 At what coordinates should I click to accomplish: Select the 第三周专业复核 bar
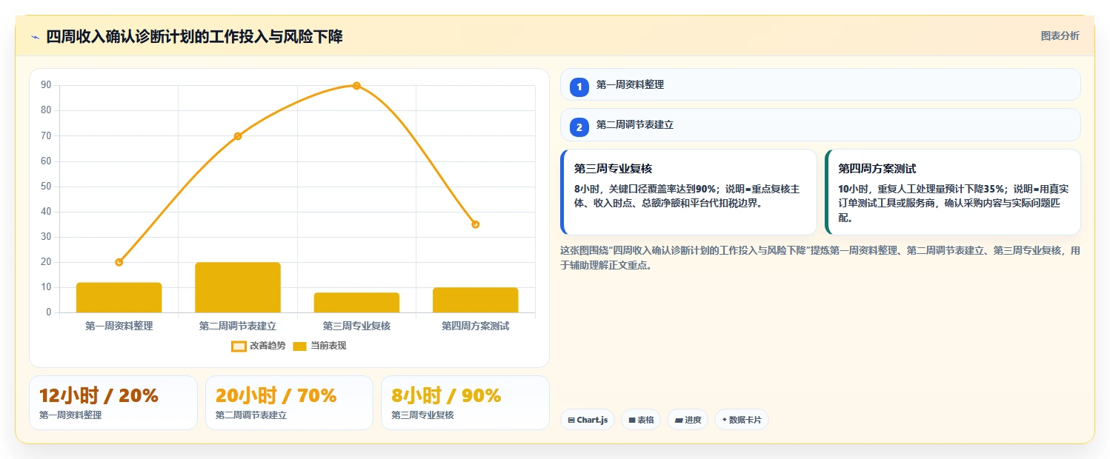pyautogui.click(x=356, y=303)
